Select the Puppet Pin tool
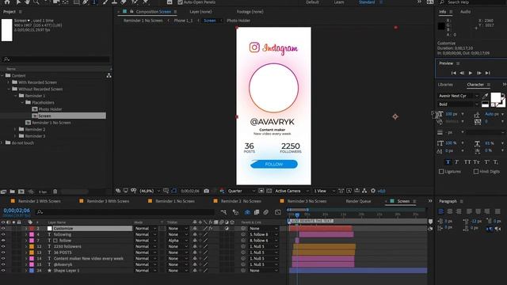507x285 pixels. pyautogui.click(x=146, y=2)
